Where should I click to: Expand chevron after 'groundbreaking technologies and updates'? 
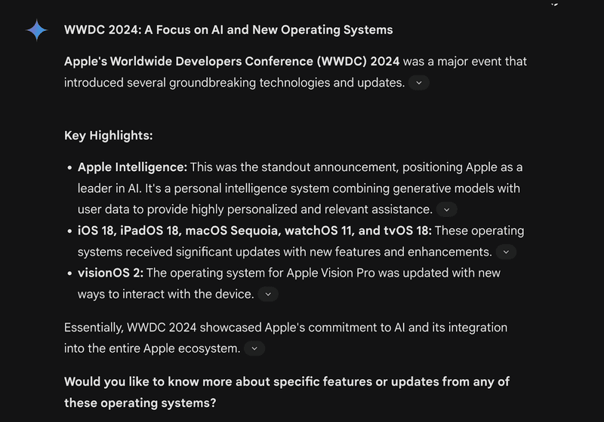click(419, 83)
